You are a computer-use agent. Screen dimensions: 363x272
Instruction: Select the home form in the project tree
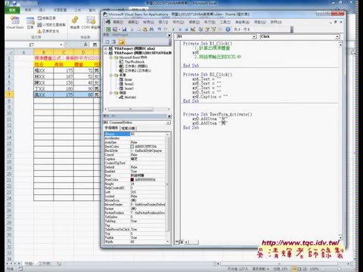pos(128,79)
